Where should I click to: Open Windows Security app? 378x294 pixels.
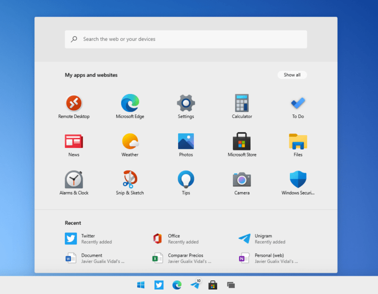298,183
